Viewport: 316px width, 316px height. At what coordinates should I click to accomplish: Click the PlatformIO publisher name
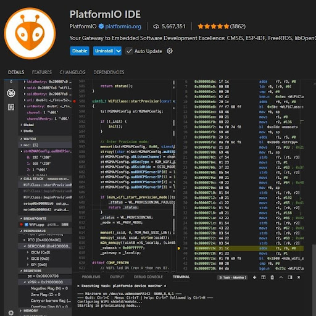[x=83, y=27]
